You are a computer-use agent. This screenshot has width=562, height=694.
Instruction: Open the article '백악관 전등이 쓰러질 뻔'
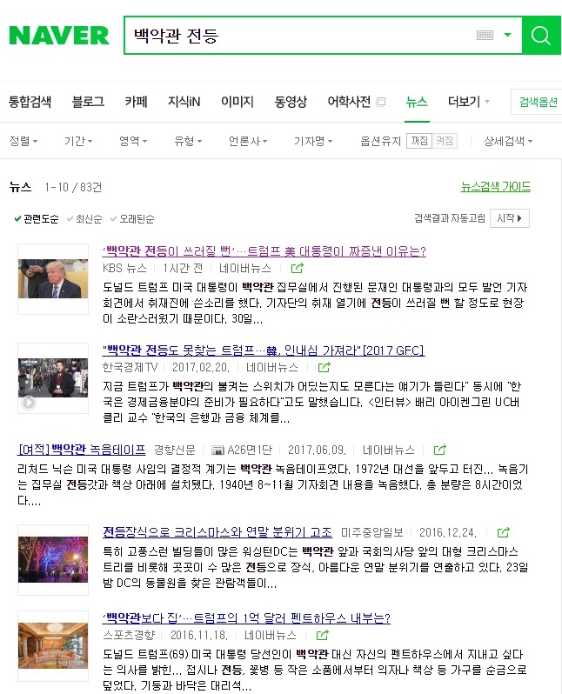pos(264,251)
